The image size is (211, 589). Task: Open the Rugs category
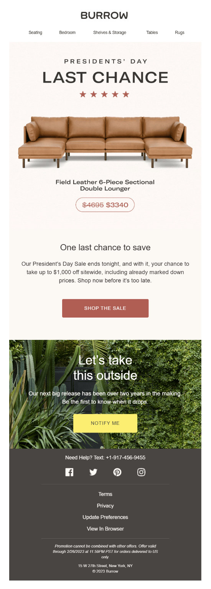coord(180,33)
